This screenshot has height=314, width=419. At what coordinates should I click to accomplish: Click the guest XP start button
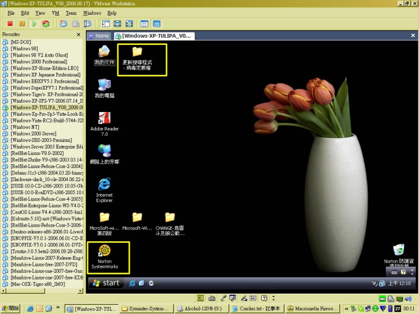pyautogui.click(x=106, y=283)
